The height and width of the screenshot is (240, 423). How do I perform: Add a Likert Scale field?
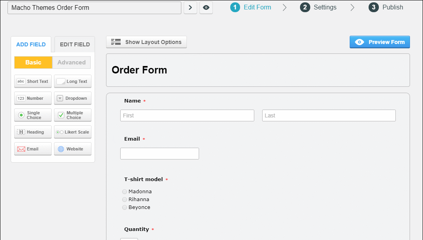73,132
